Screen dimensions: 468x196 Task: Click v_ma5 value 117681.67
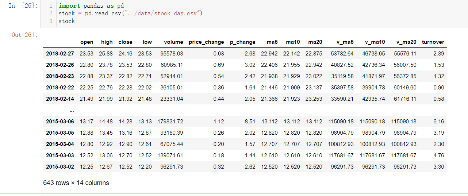click(x=341, y=155)
